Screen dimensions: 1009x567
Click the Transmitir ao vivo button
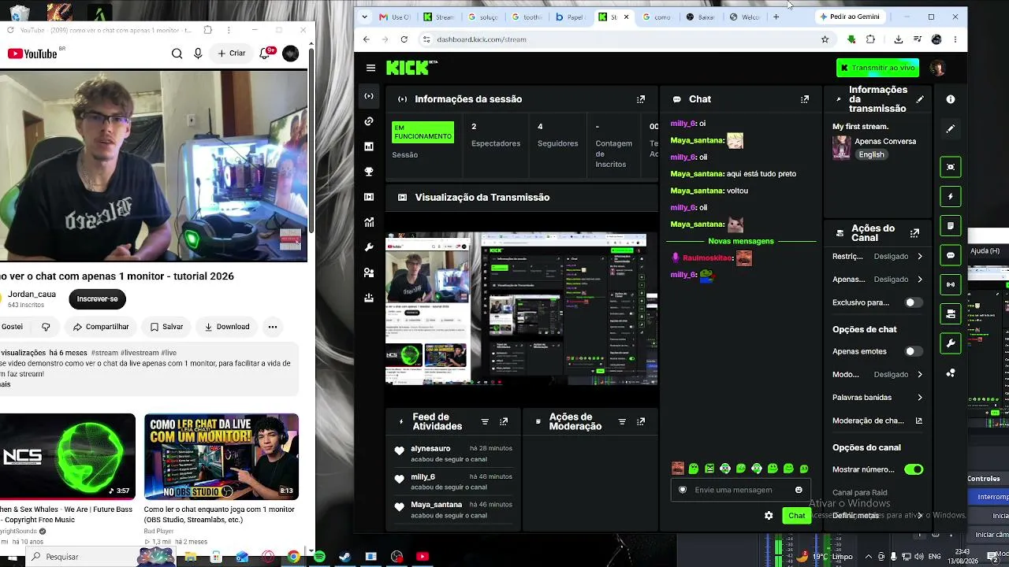(877, 68)
